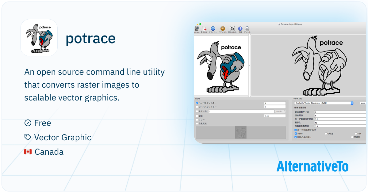Image resolution: width=368 pixels, height=193 pixels.
Task: Click the blue デフォルト toolbar icon
Action: click(213, 28)
